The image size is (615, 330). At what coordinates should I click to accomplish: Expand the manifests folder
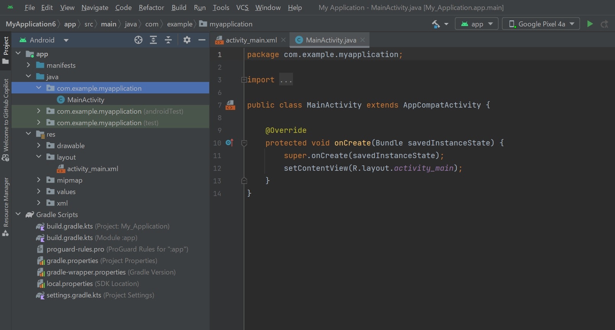pyautogui.click(x=28, y=65)
